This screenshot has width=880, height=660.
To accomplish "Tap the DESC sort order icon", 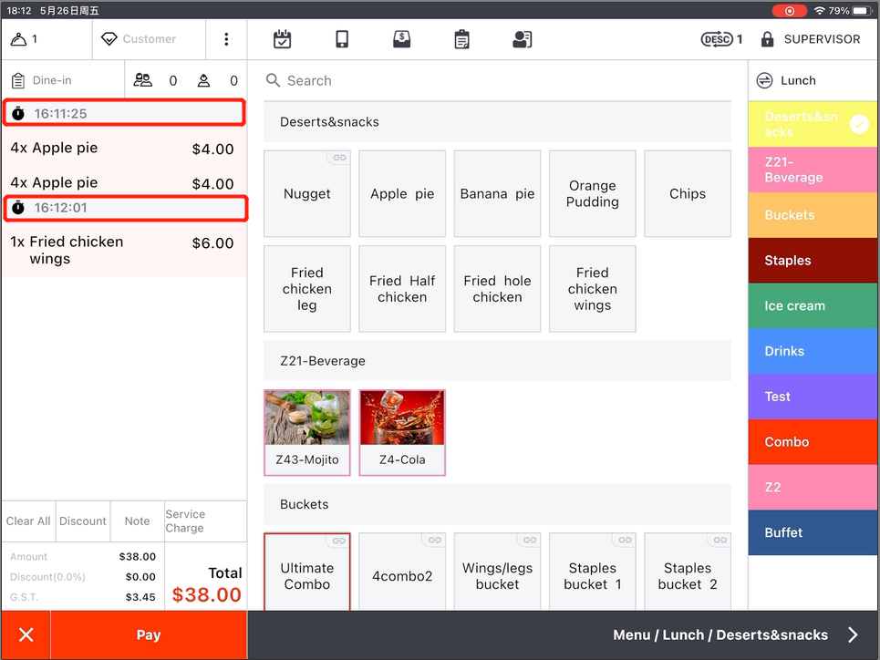I will click(717, 39).
